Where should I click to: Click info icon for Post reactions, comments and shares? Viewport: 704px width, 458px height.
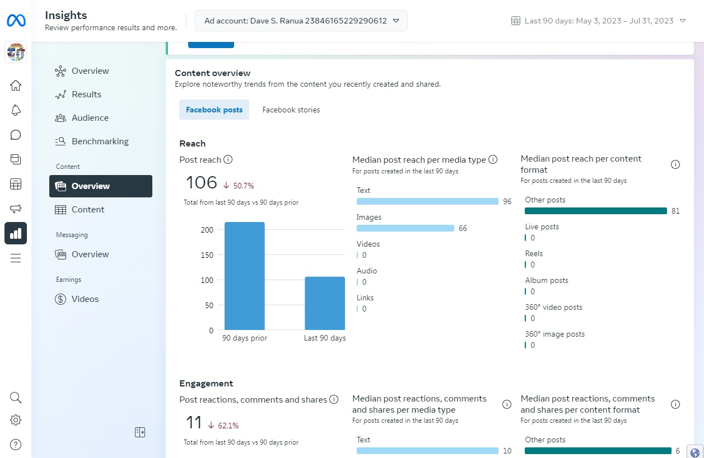pyautogui.click(x=334, y=400)
